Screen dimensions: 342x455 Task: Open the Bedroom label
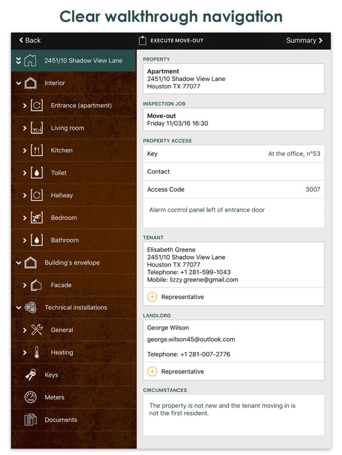(x=64, y=218)
